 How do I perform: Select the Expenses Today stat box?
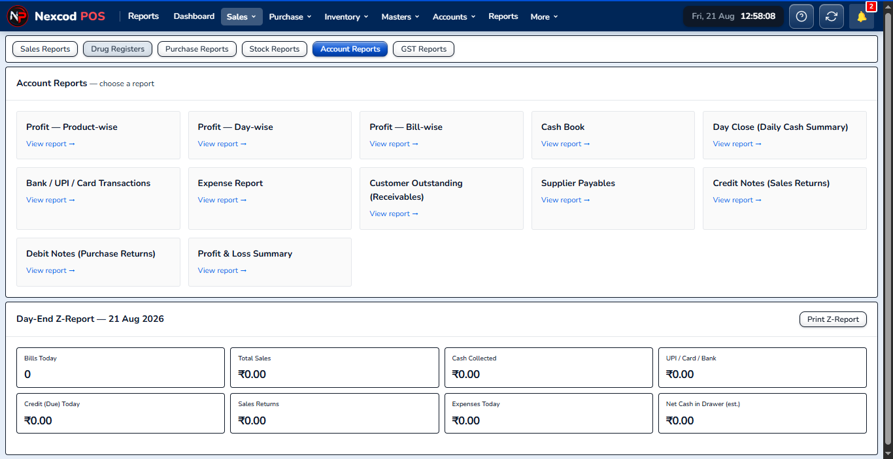[x=548, y=413]
